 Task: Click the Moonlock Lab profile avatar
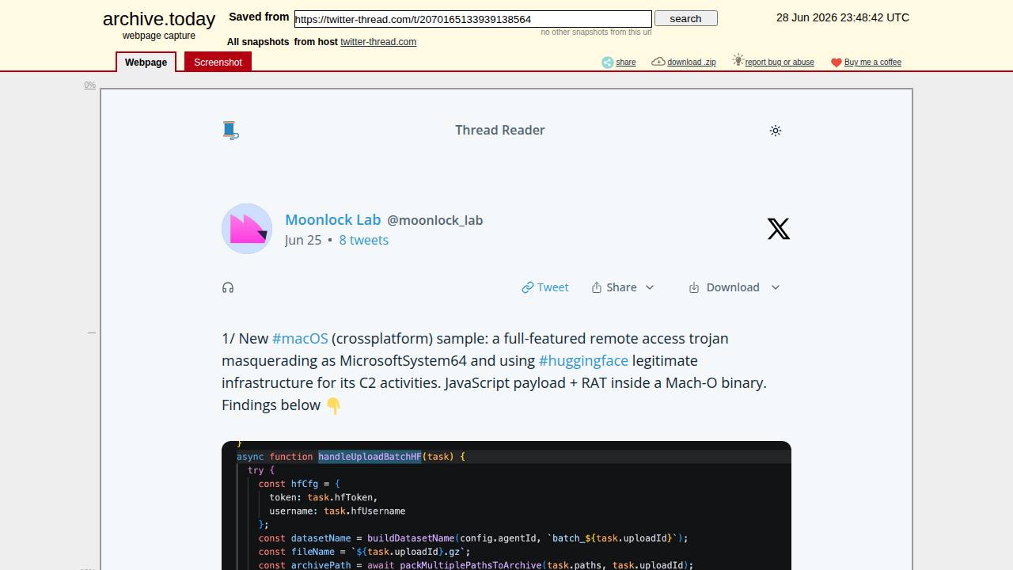(247, 229)
